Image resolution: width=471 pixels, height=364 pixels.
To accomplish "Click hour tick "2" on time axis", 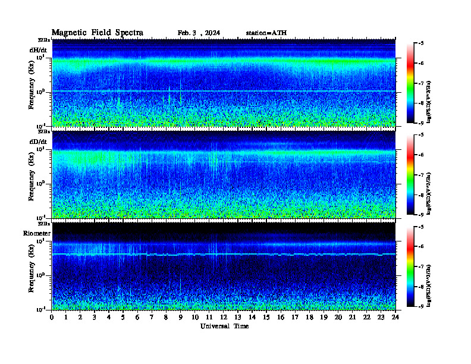I will pyautogui.click(x=80, y=318).
